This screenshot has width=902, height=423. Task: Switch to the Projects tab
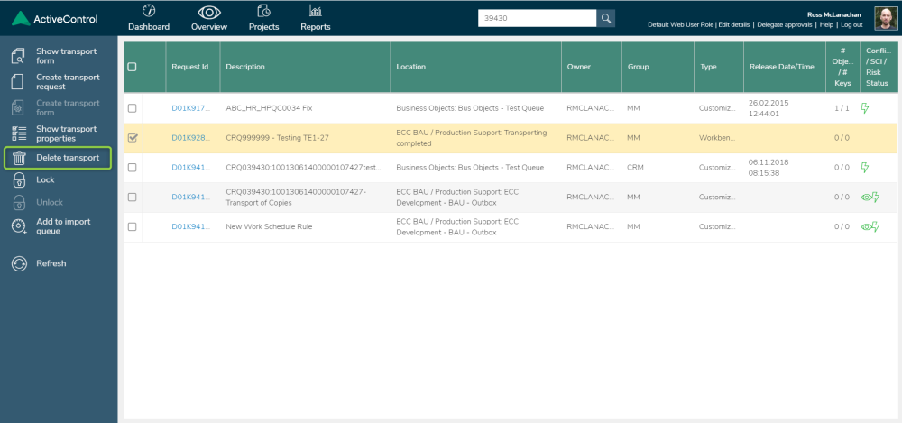coord(263,18)
